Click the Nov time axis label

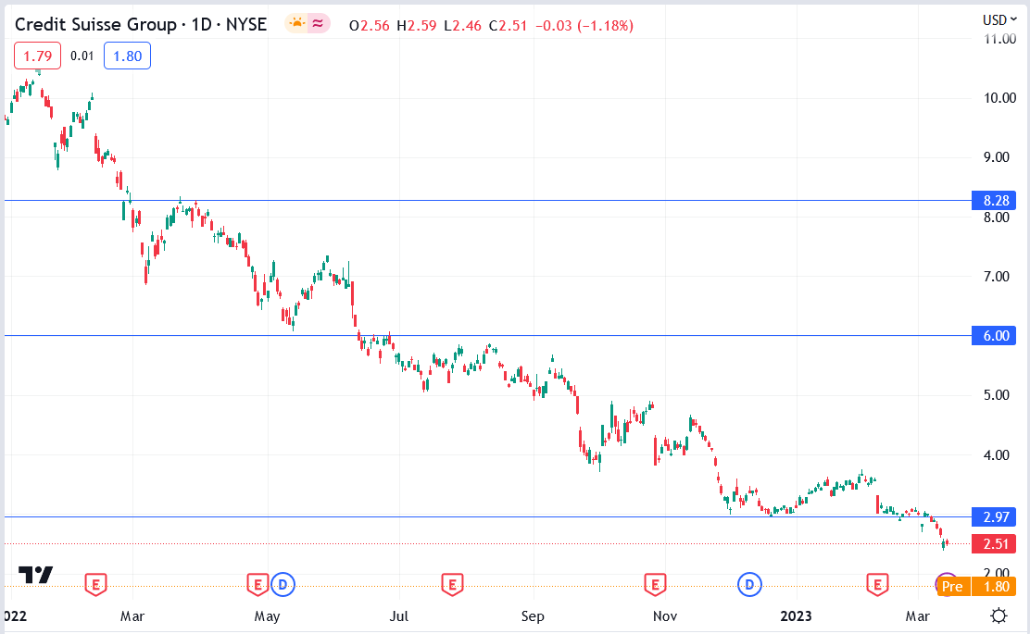[x=665, y=616]
